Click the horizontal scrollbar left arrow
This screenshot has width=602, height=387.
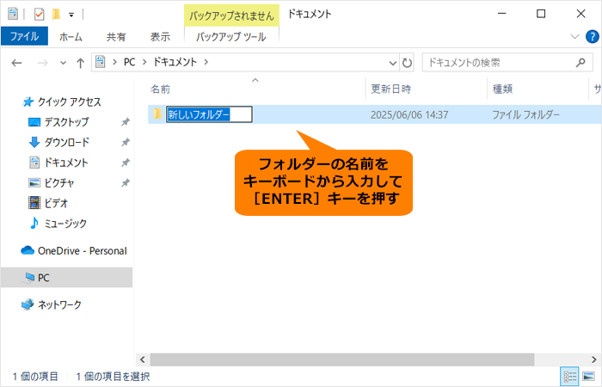click(143, 359)
